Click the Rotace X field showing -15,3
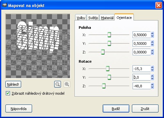Image resolution: width=164 pixels, height=118 pixels. pos(142,69)
